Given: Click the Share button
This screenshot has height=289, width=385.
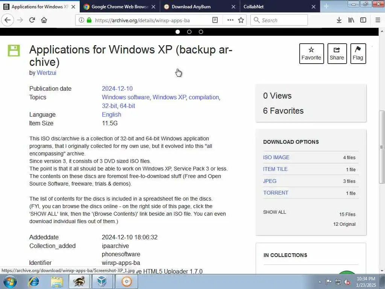Looking at the screenshot, I should [337, 53].
